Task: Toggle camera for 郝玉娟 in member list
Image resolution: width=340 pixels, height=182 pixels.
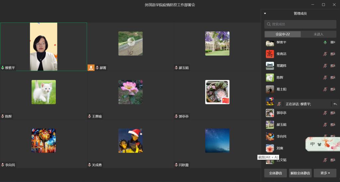Action: 333,125
